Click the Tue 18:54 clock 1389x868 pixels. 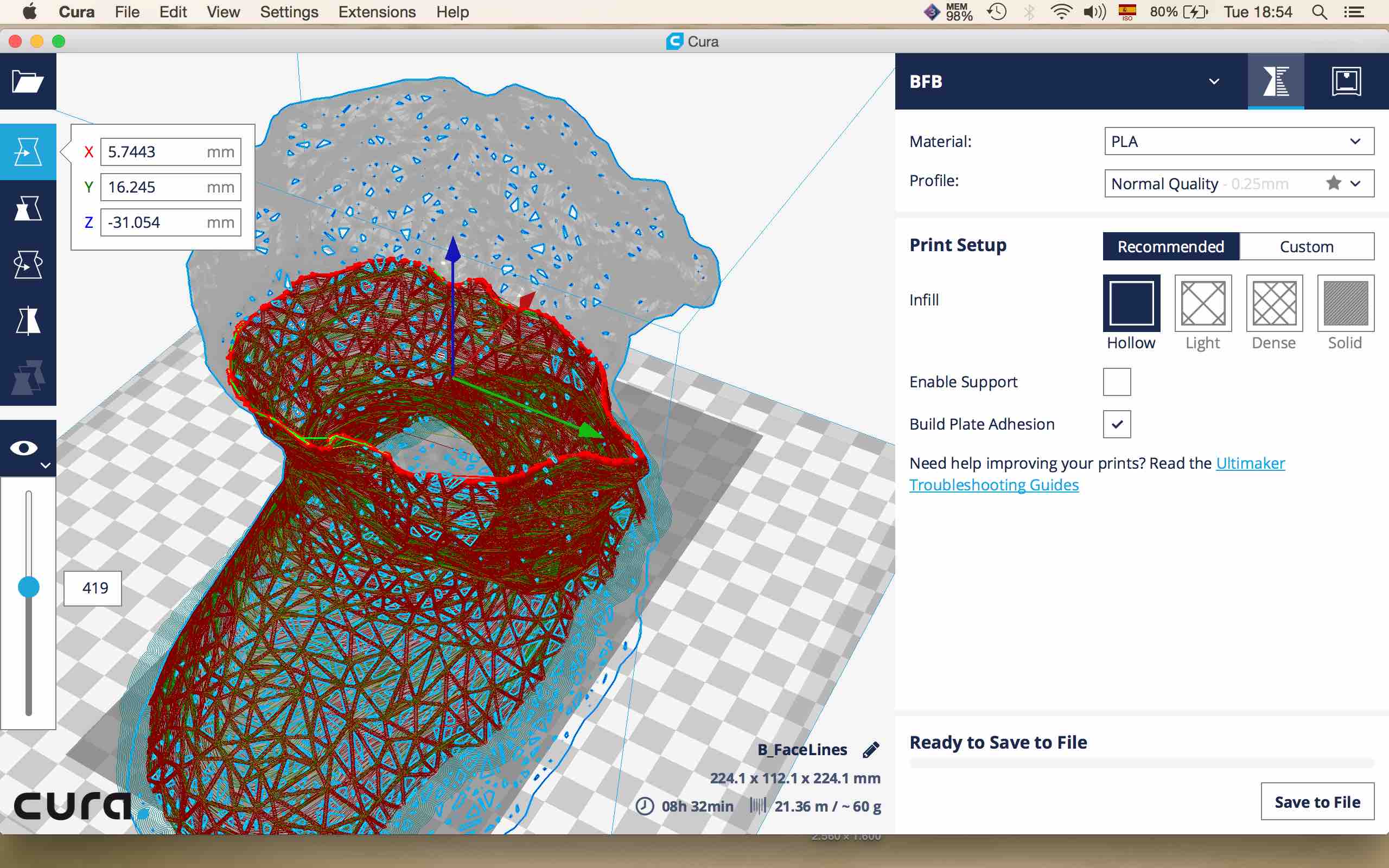(1258, 12)
